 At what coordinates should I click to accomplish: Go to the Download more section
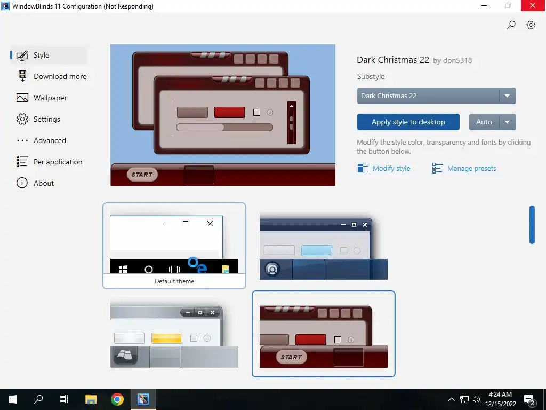click(49, 76)
